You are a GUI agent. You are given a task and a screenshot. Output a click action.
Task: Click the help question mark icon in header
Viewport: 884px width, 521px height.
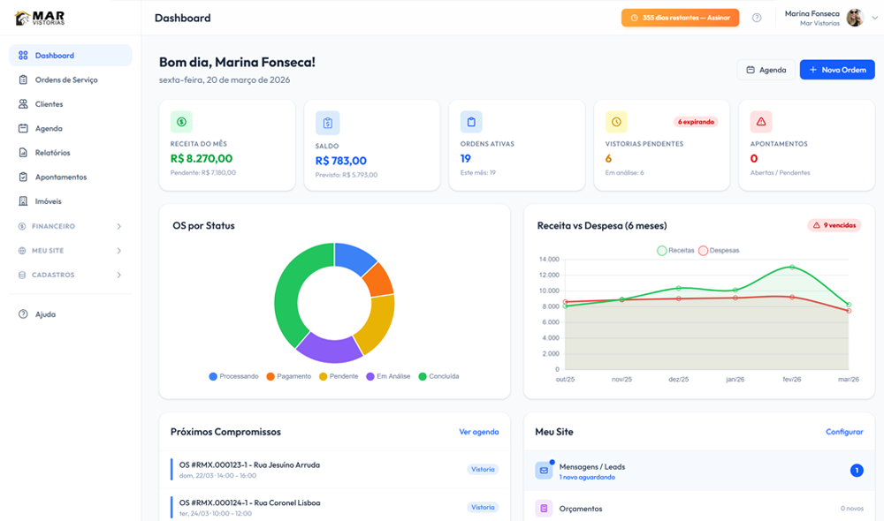point(757,18)
